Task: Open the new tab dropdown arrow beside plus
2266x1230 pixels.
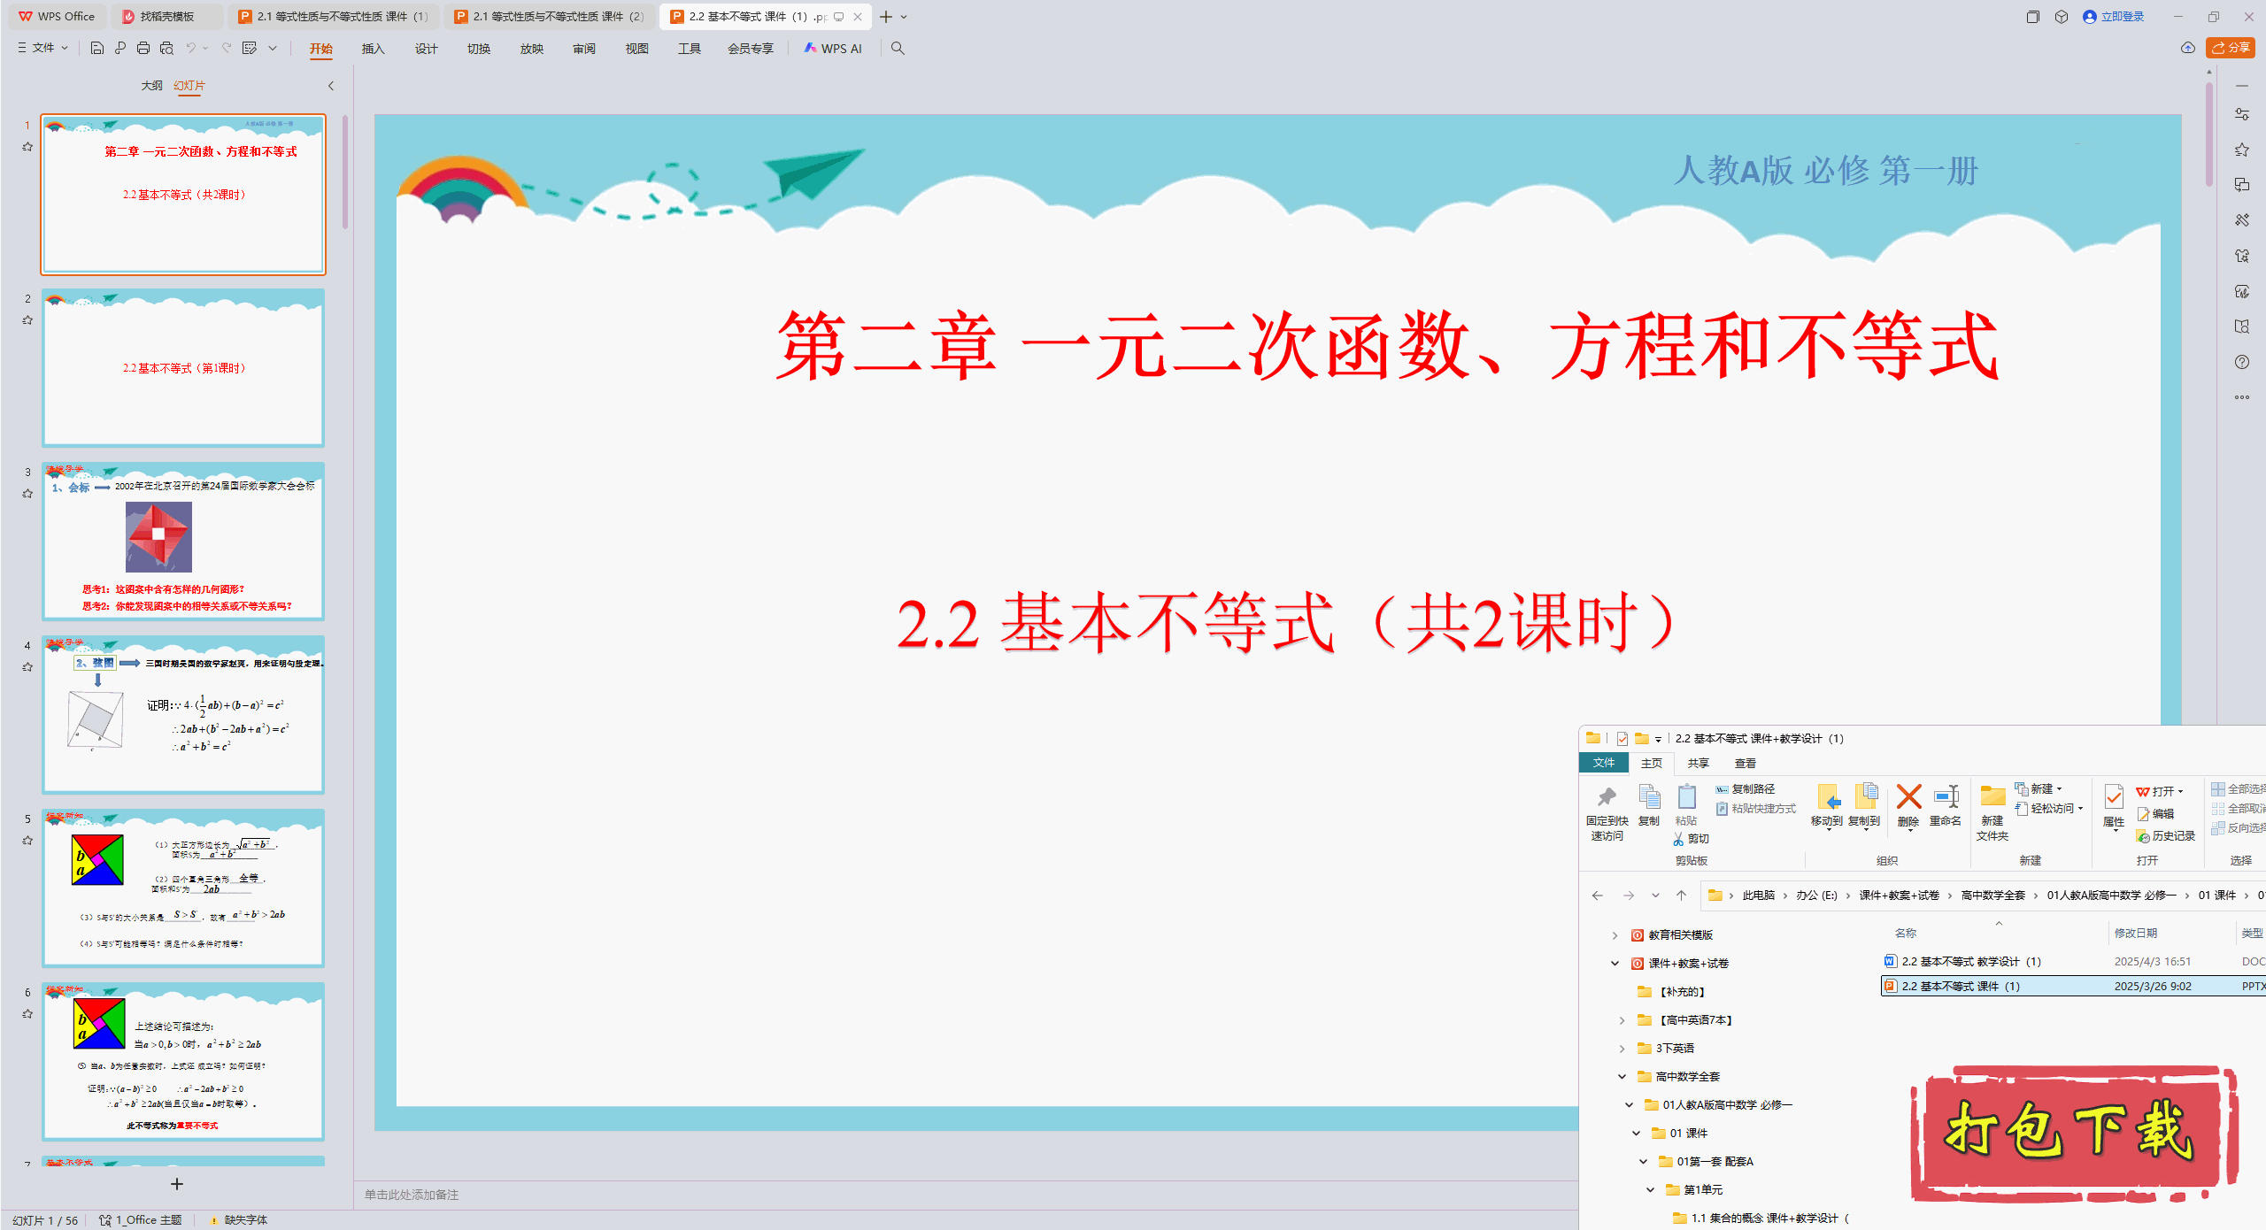Action: [x=904, y=17]
